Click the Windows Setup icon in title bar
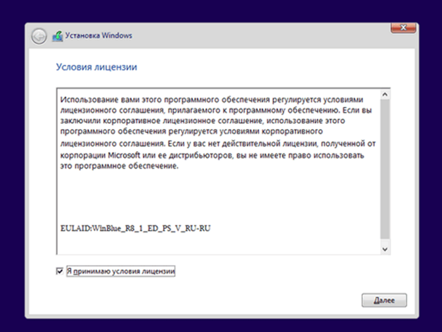This screenshot has width=442, height=332. [58, 36]
